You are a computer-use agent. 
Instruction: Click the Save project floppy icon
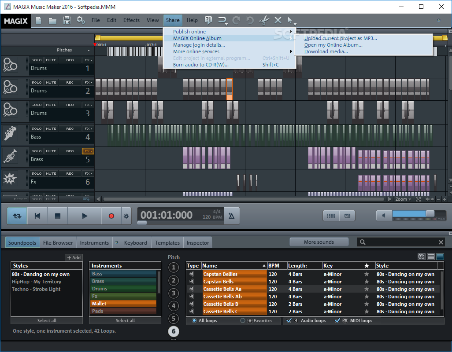click(x=67, y=20)
